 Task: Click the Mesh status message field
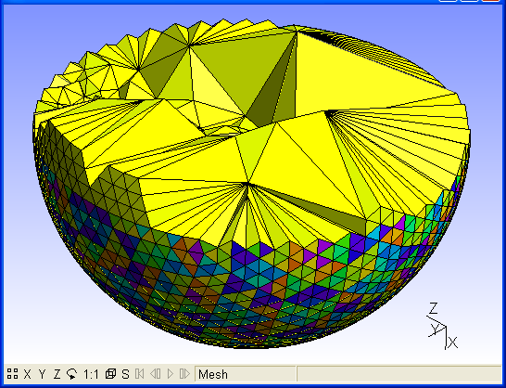(246, 374)
